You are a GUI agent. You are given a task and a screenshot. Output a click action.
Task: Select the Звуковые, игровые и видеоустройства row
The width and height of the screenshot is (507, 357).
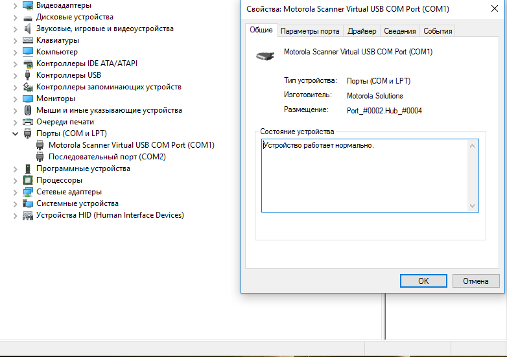click(105, 29)
